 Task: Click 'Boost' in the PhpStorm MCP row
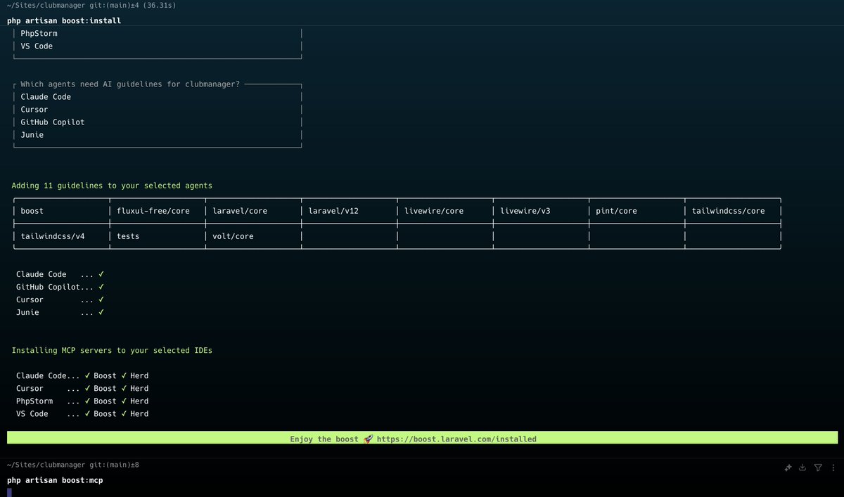(105, 401)
